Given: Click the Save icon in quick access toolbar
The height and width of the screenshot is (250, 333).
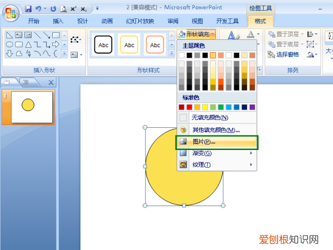Looking at the screenshot, I should click(x=28, y=9).
